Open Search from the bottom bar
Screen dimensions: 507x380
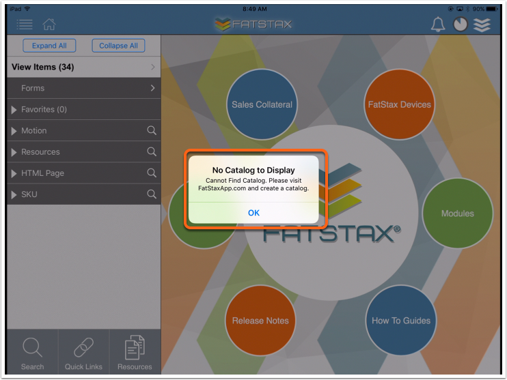coord(32,353)
